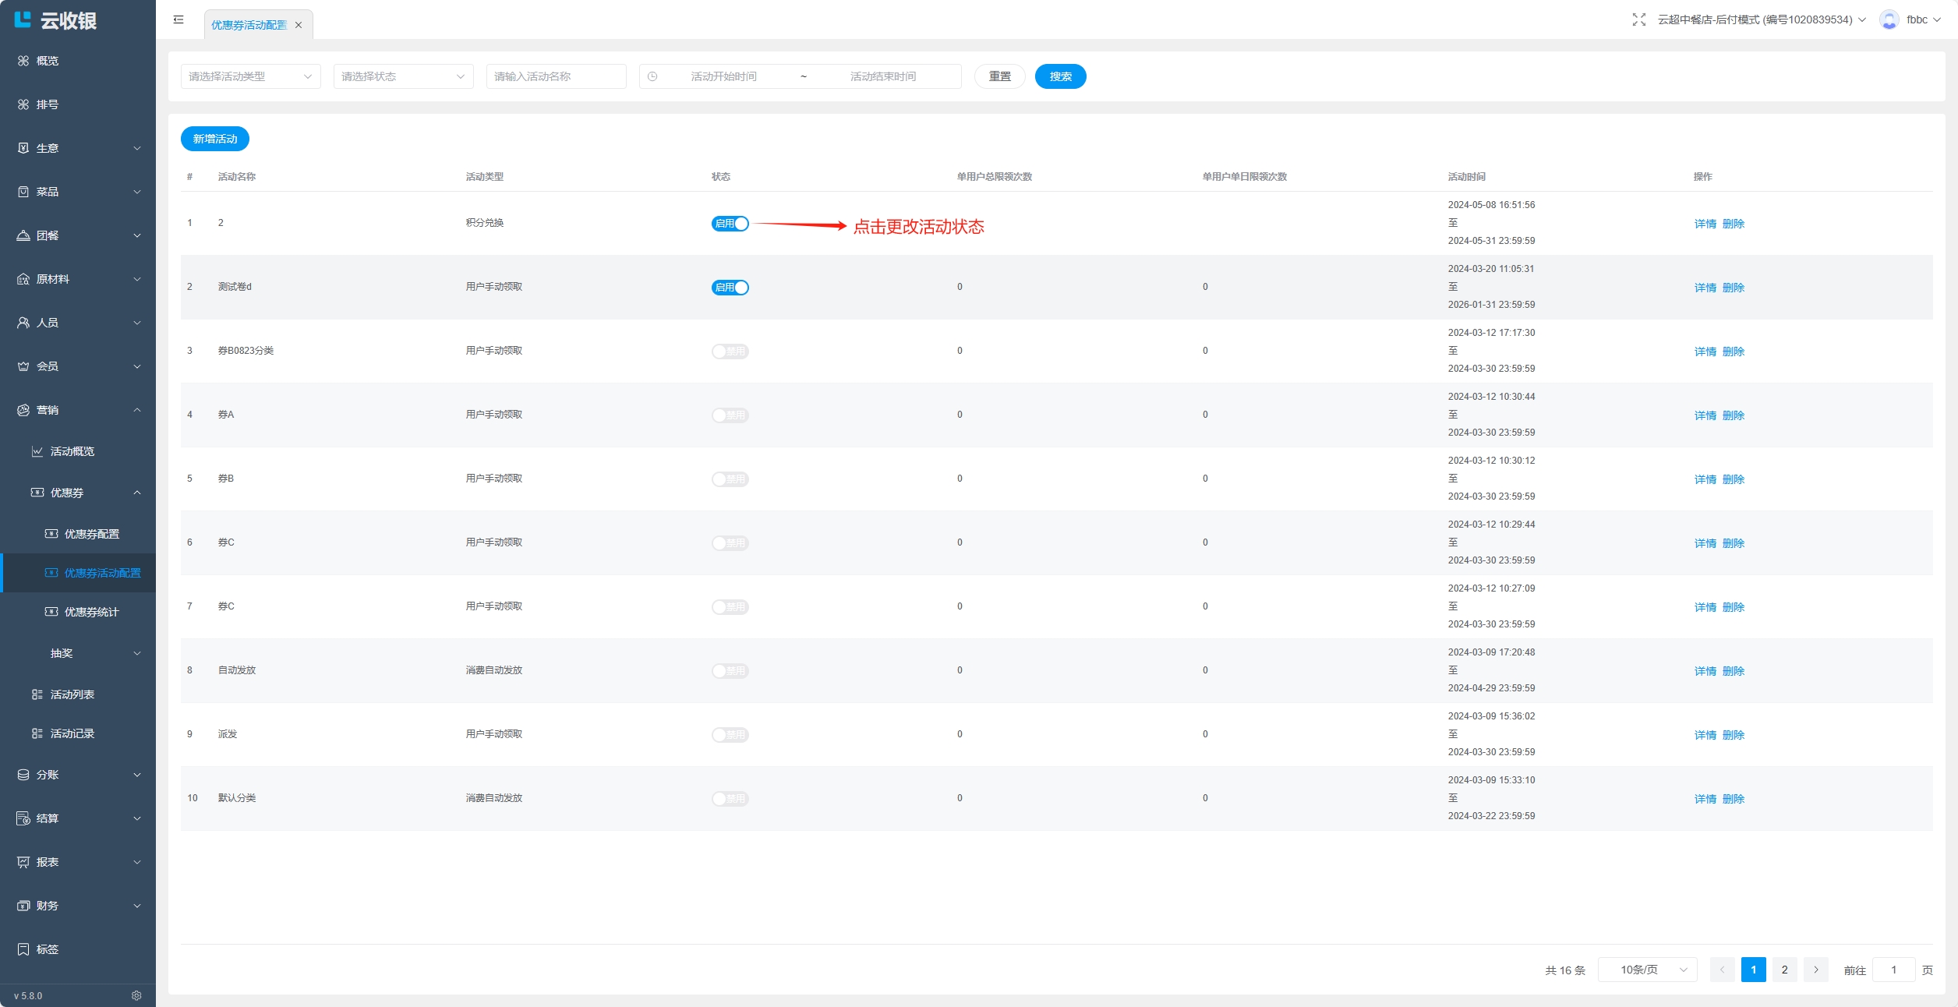Click the sidebar collapse icon
Image resolution: width=1958 pixels, height=1007 pixels.
[178, 19]
